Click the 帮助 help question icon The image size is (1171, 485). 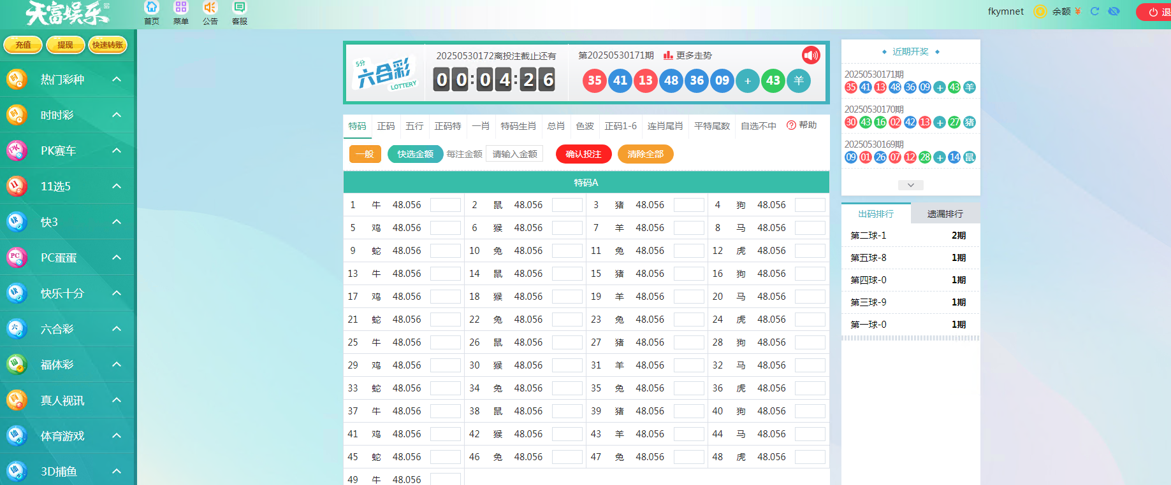(791, 125)
